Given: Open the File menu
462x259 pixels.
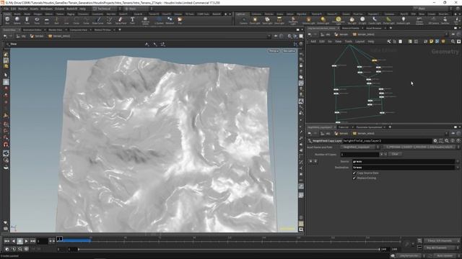Looking at the screenshot, I should click(6, 9).
